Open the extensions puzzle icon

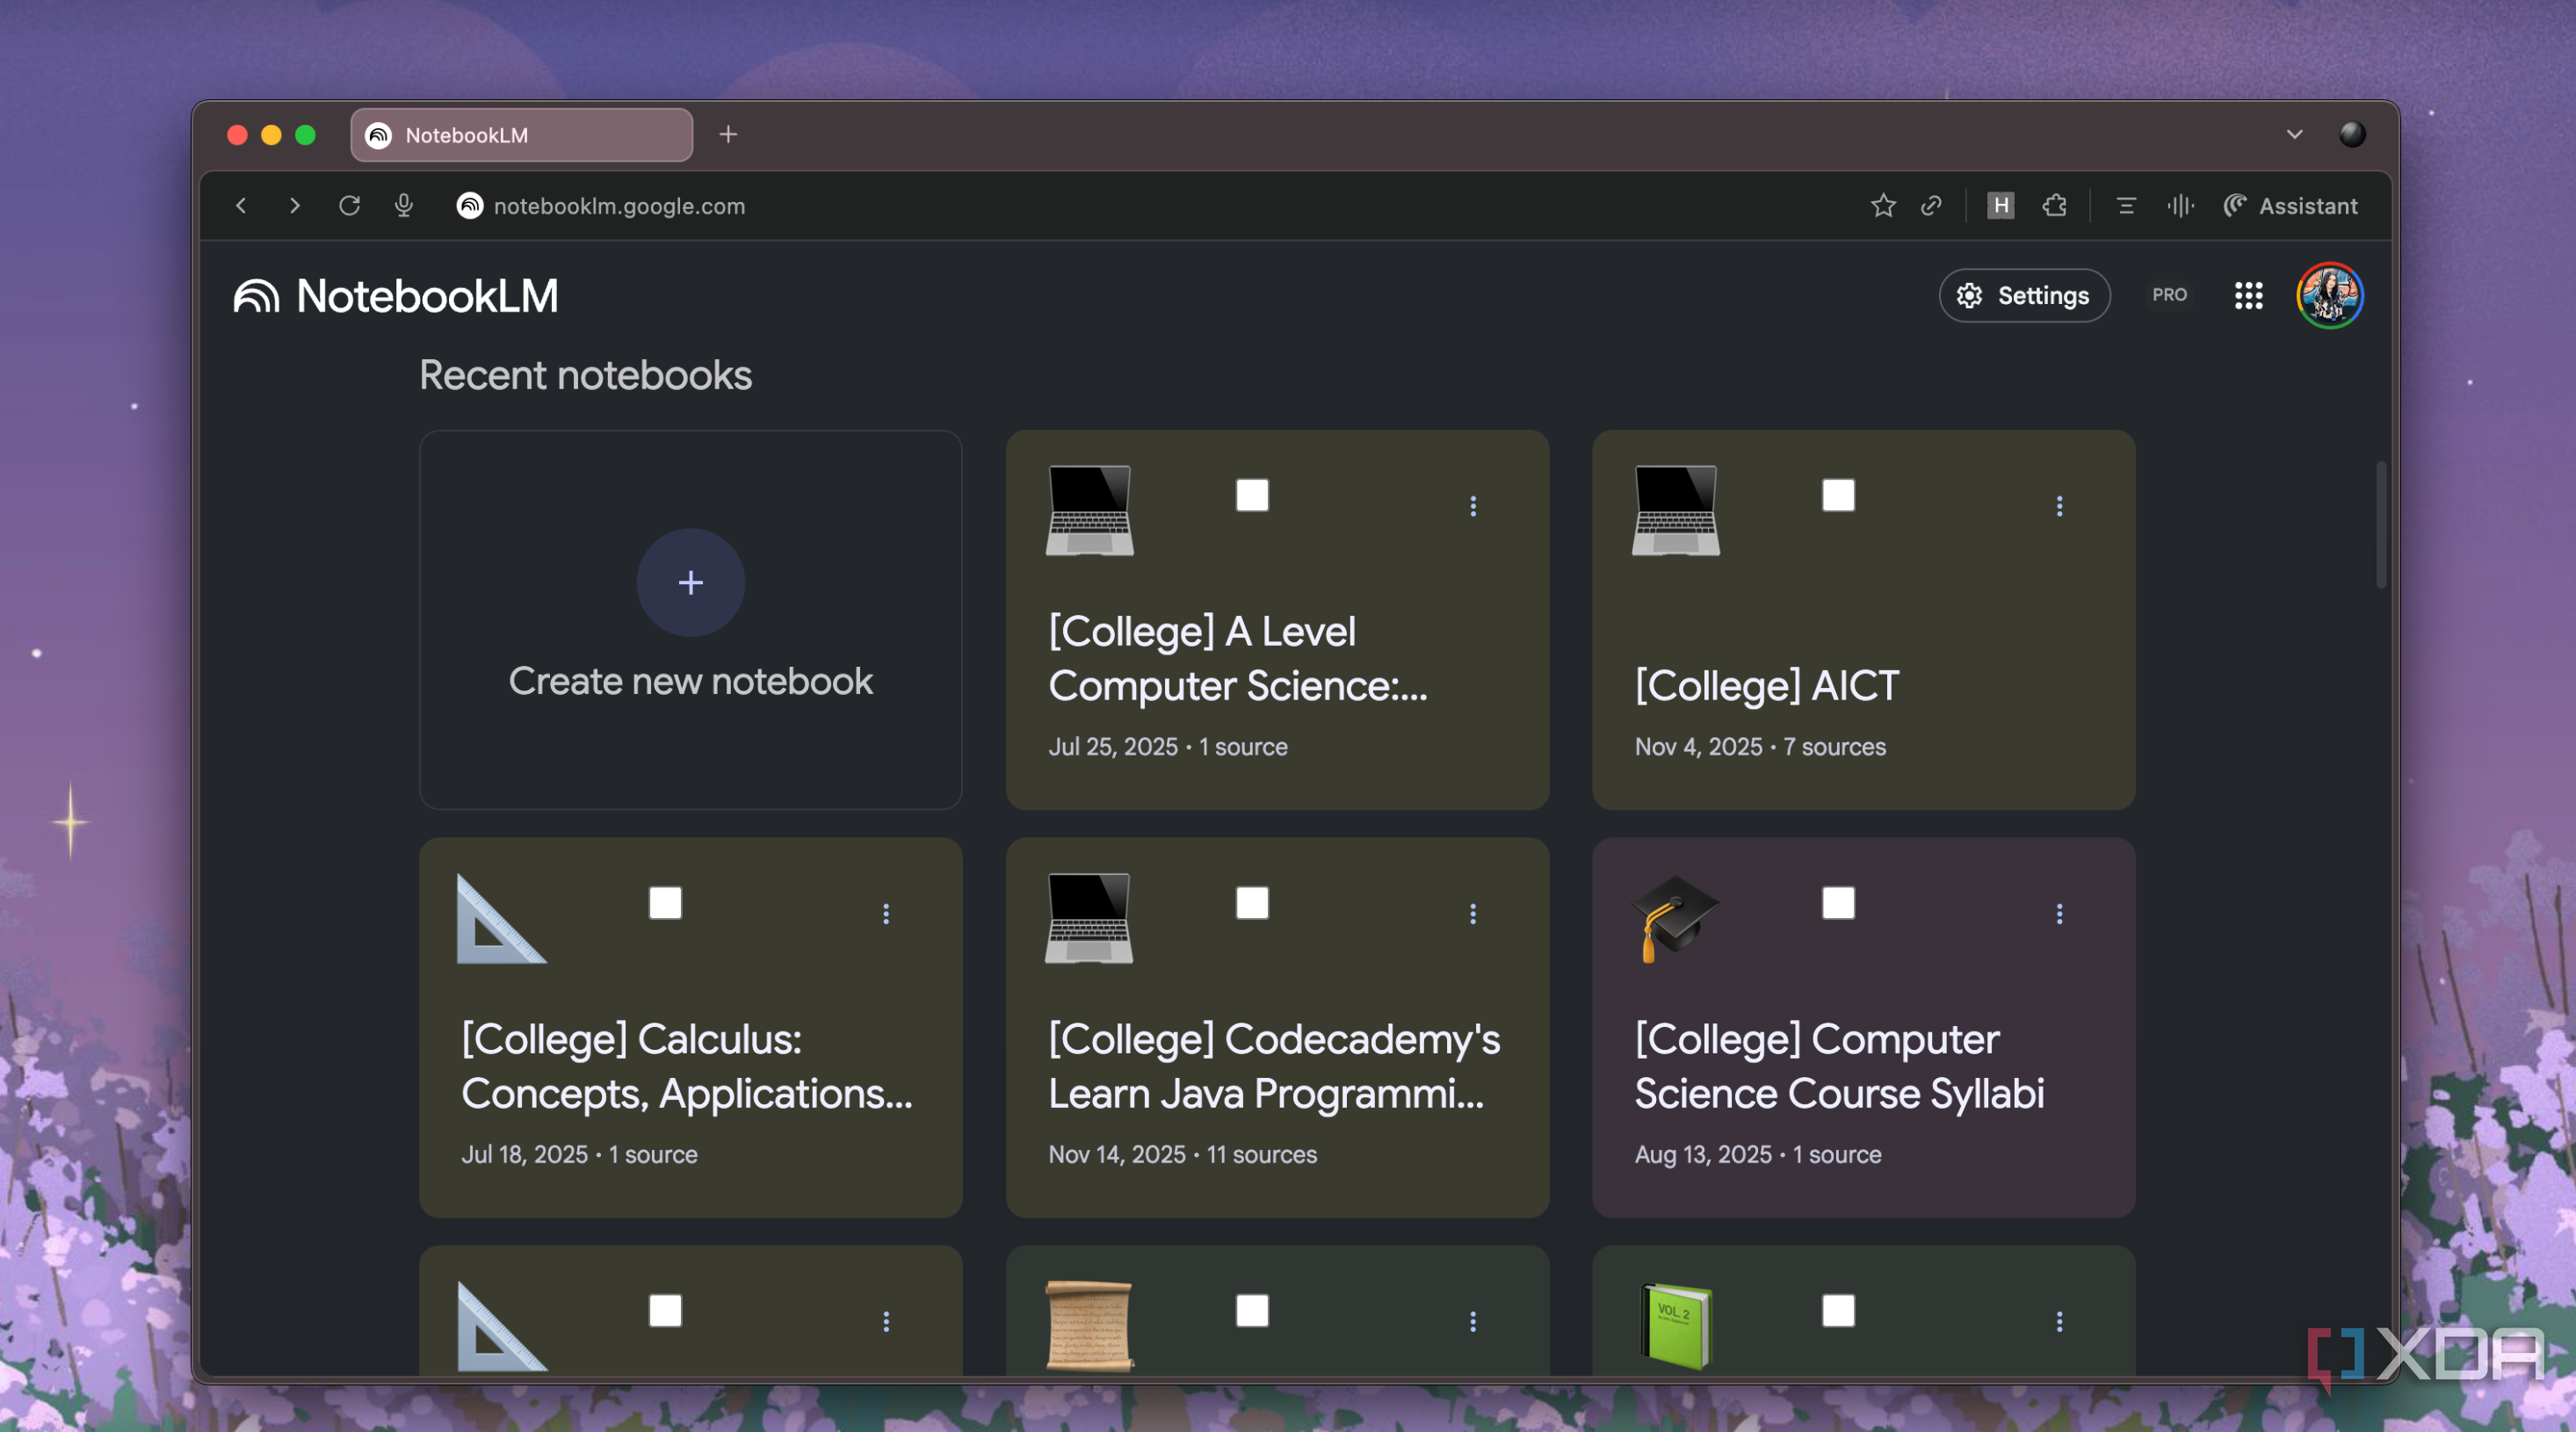[x=2054, y=206]
